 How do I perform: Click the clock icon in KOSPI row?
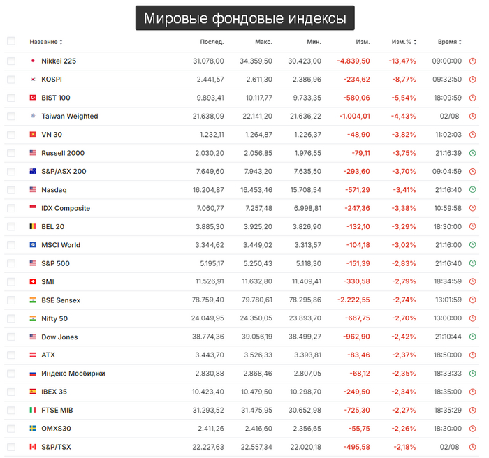coord(472,80)
